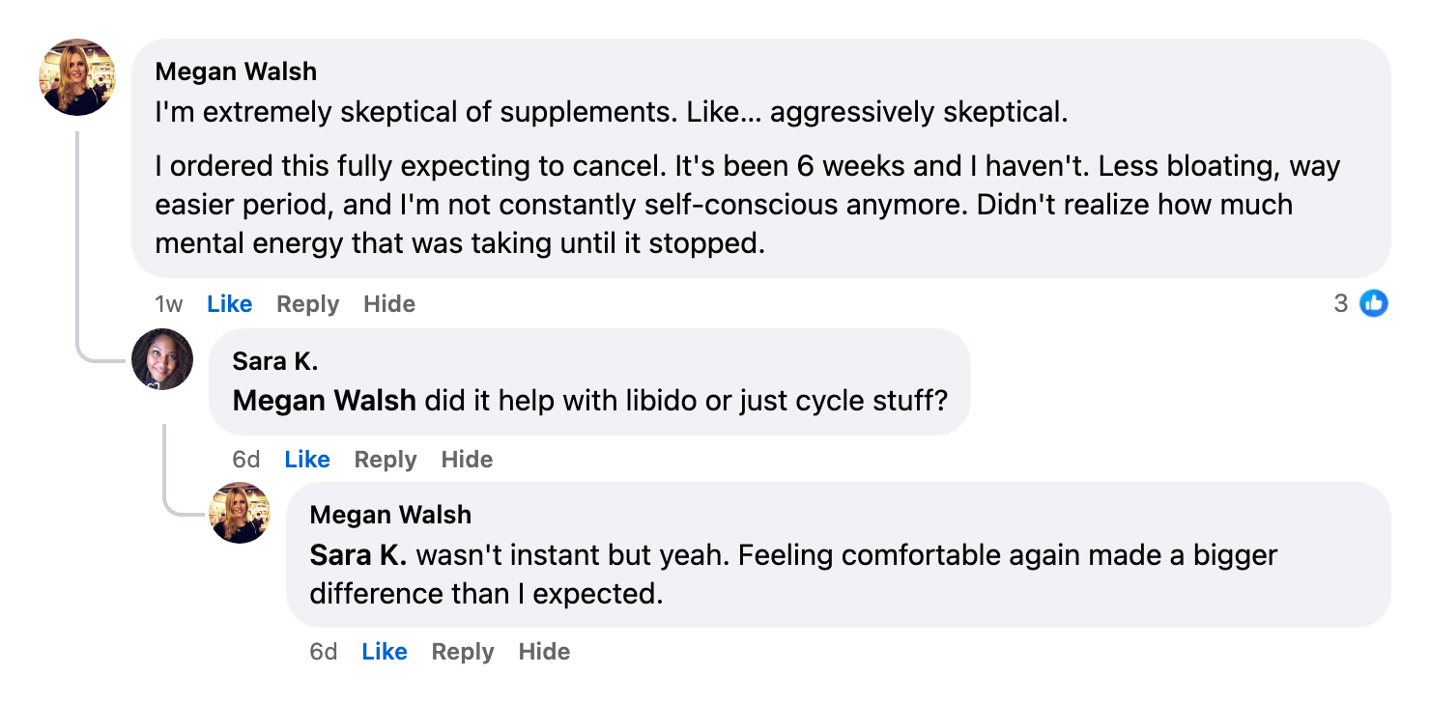Open Megan Walsh's profile via her name

[236, 70]
